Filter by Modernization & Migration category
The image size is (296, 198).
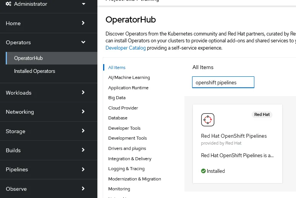click(x=134, y=179)
